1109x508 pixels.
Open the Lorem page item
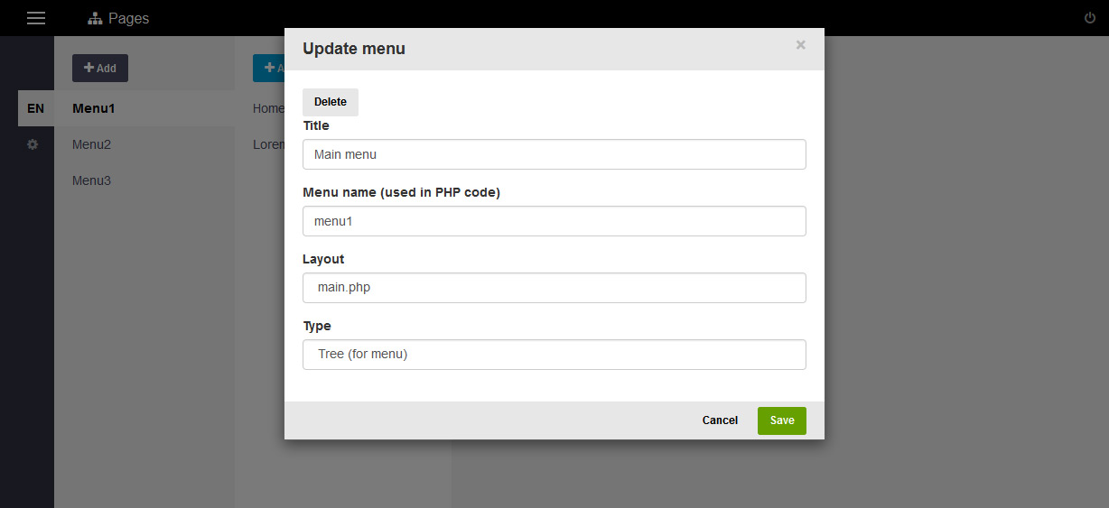[x=268, y=144]
